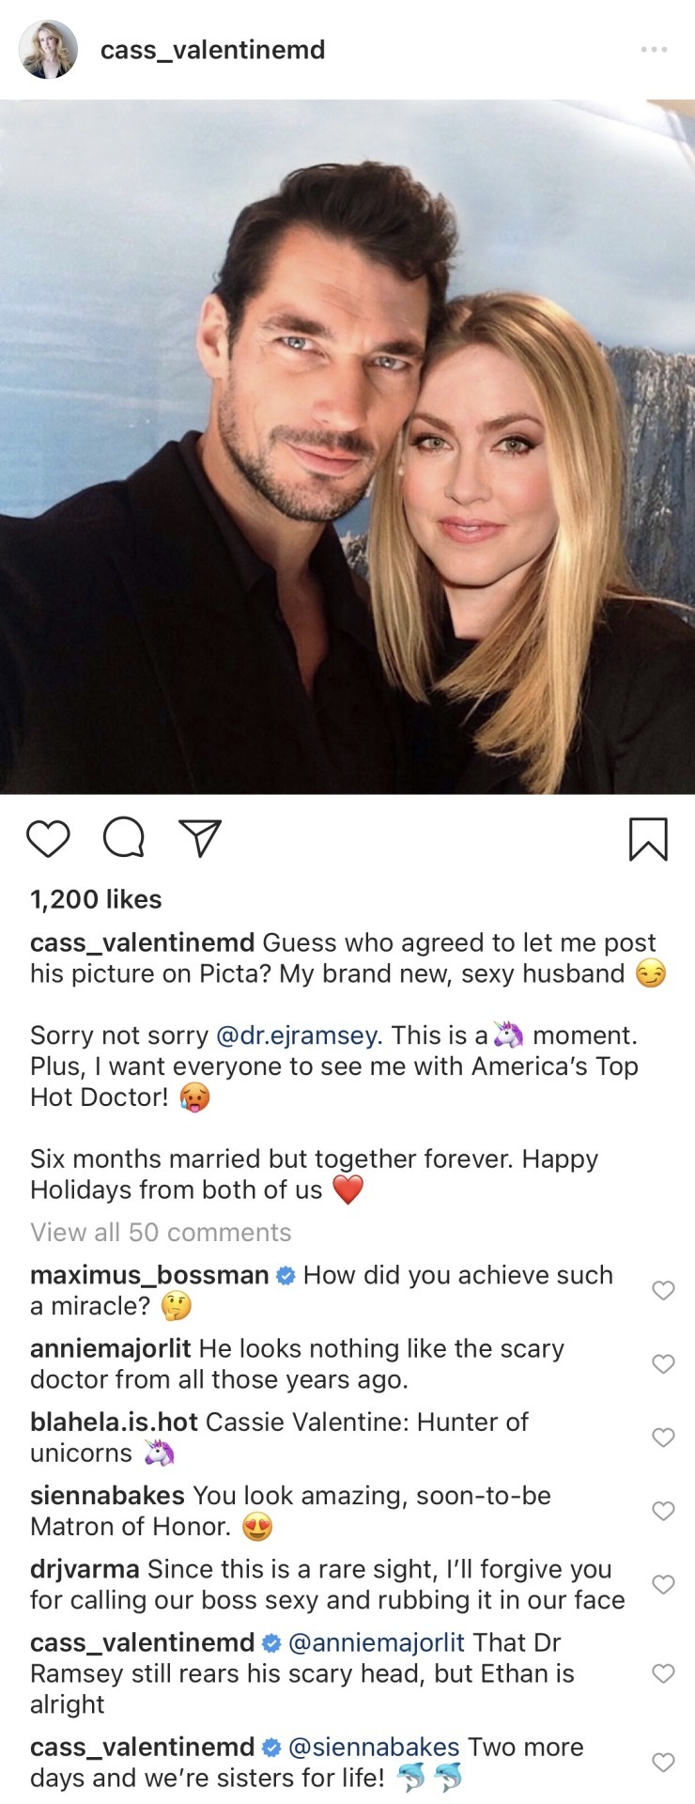Viewport: 695px width, 1804px height.
Task: Heart the siennabakes comment
Action: pyautogui.click(x=663, y=1510)
